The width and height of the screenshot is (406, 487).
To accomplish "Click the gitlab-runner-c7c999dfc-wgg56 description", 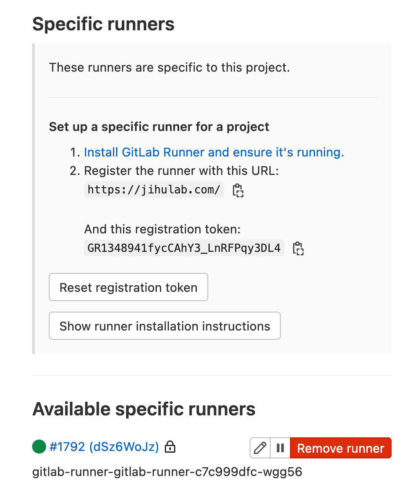I will coord(167,472).
